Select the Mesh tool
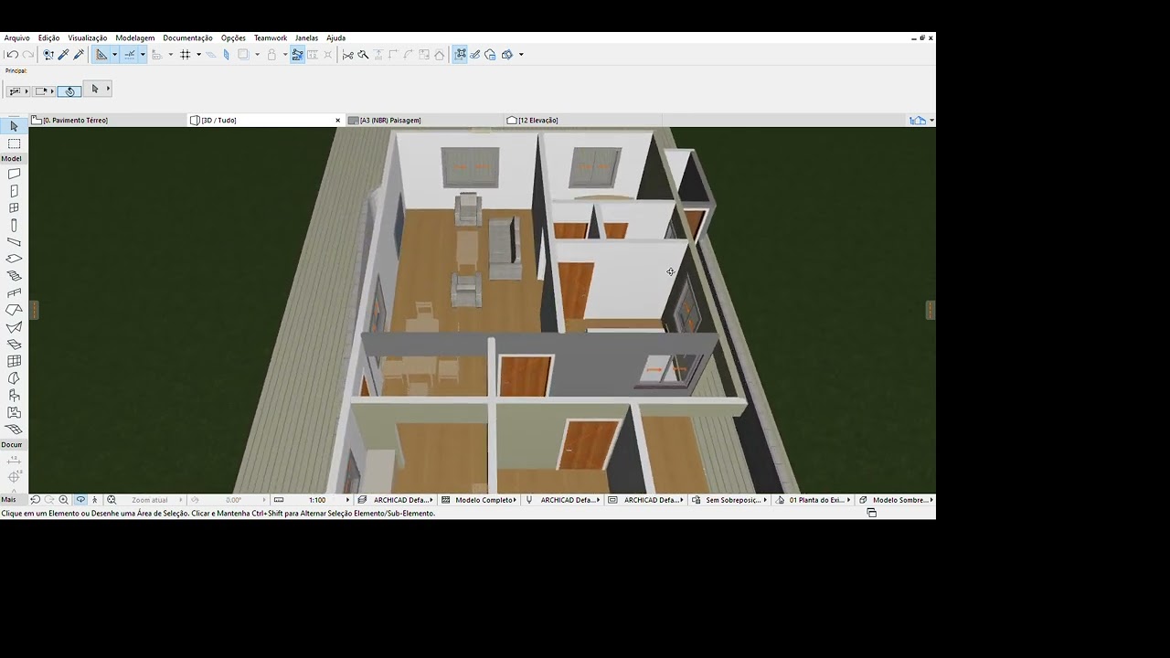This screenshot has height=658, width=1170. tap(14, 430)
